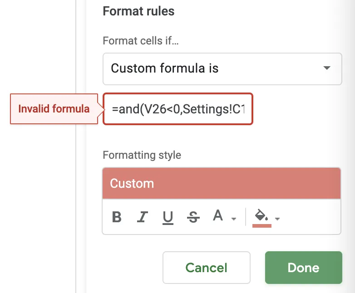Click the fill color paint bucket icon
Viewport: 355px width, 293px height.
point(262,215)
